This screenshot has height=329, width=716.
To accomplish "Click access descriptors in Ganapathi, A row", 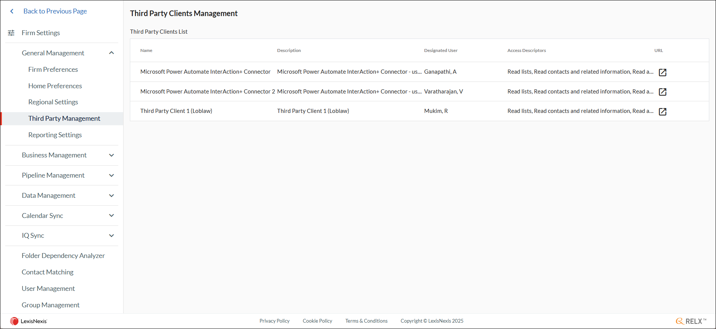I will pos(581,72).
